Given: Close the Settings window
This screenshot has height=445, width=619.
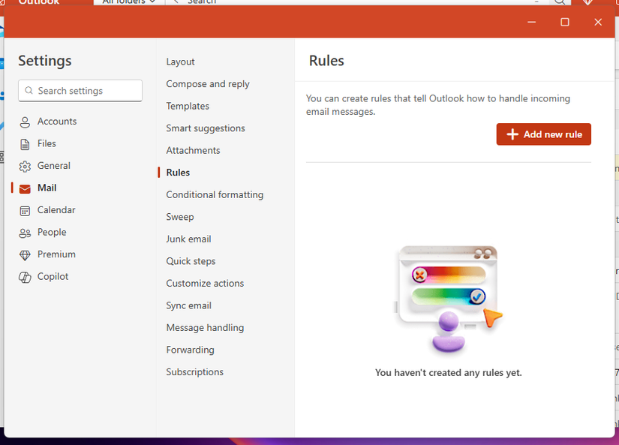Looking at the screenshot, I should coord(598,22).
